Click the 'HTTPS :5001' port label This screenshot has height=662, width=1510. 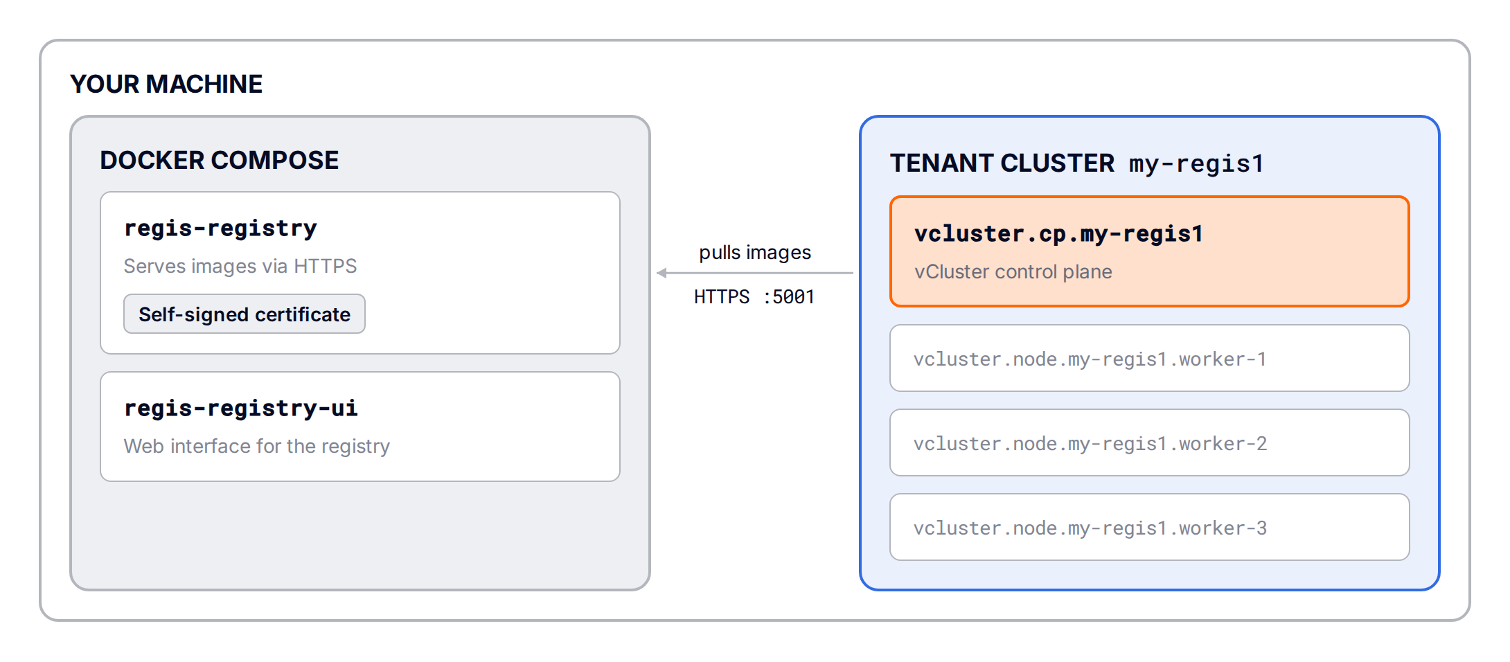coord(754,297)
